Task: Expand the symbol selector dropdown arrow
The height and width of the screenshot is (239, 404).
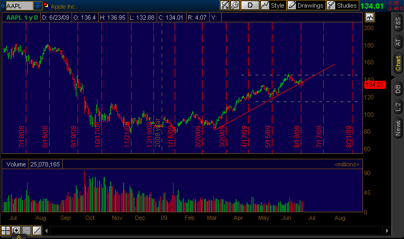Action: pos(37,5)
